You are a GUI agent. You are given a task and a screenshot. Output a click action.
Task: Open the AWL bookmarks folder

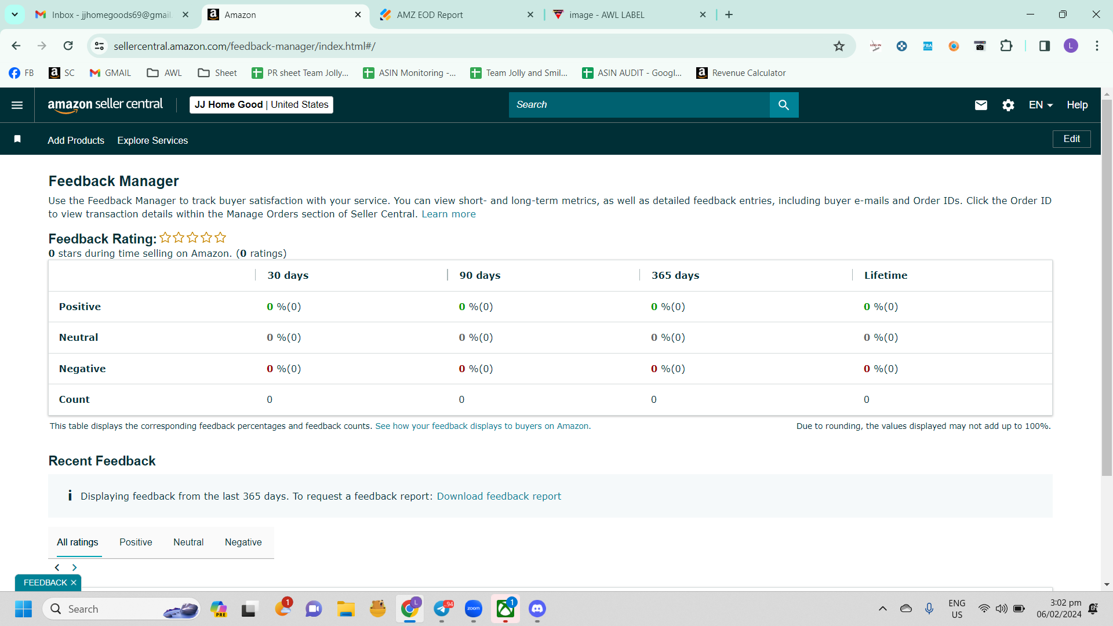tap(165, 73)
